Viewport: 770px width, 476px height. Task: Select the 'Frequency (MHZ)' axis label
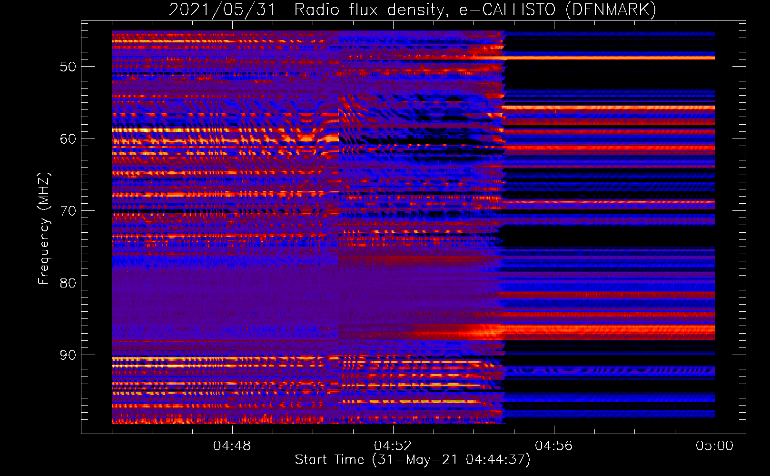tap(43, 228)
